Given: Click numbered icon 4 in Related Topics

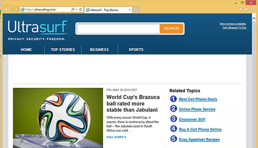Looking at the screenshot, I should pyautogui.click(x=173, y=129).
